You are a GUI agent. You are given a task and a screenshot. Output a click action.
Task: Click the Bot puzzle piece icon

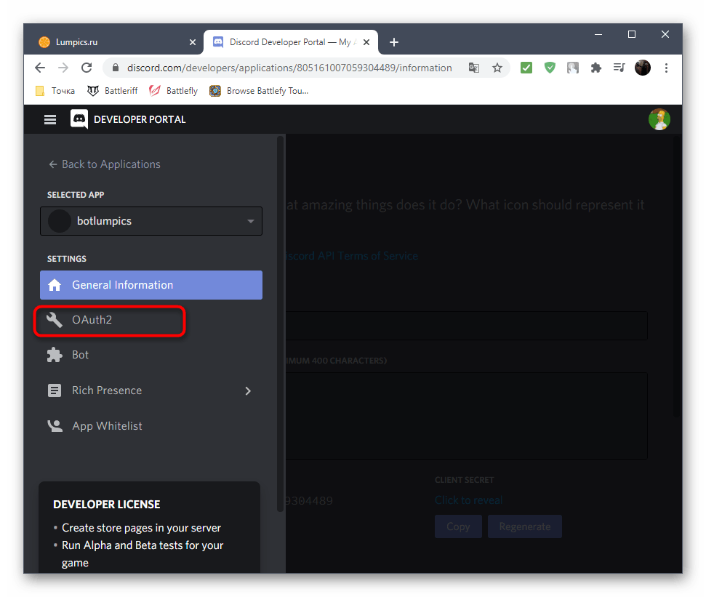pyautogui.click(x=55, y=355)
